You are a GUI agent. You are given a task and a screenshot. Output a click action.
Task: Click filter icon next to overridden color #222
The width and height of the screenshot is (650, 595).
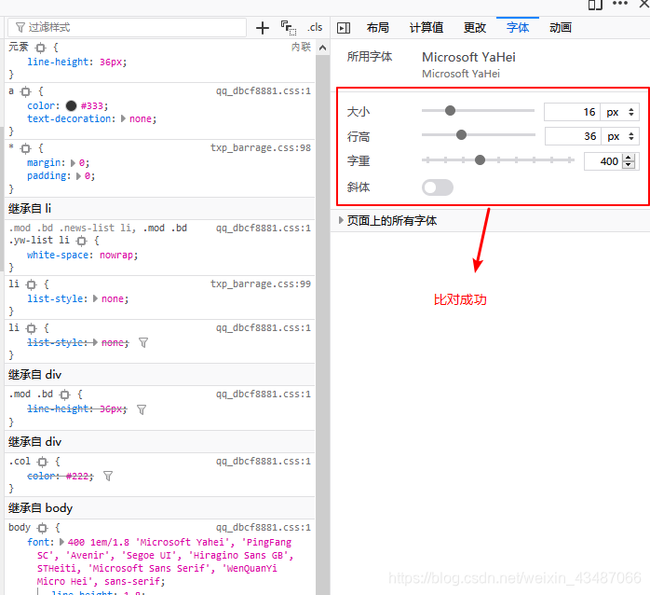(x=108, y=476)
